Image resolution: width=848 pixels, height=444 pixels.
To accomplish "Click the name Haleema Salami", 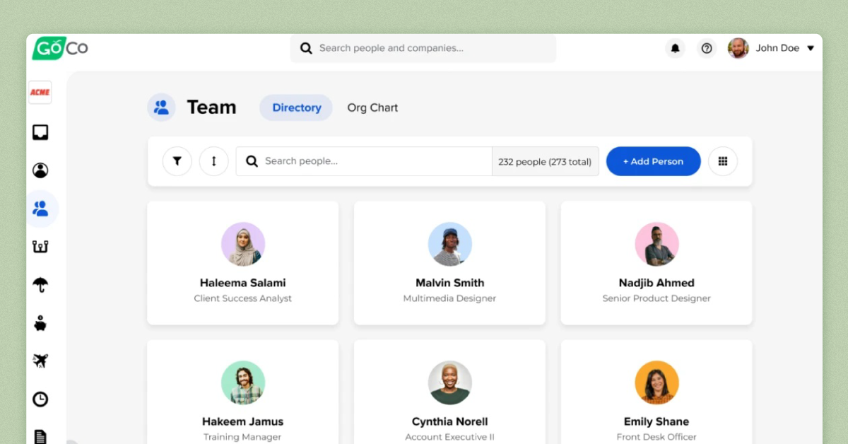I will [243, 283].
